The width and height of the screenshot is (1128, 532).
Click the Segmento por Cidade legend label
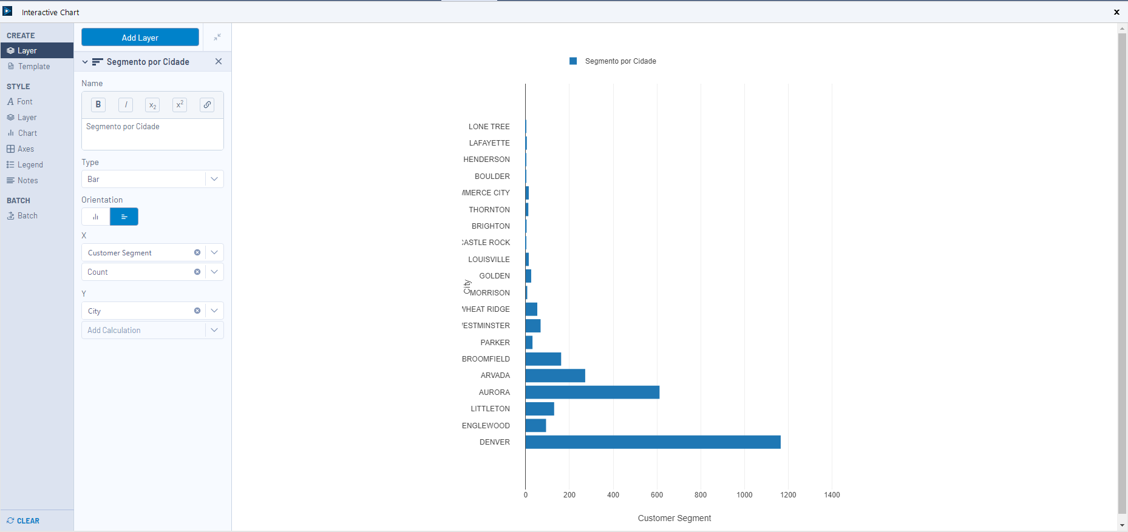click(x=620, y=61)
